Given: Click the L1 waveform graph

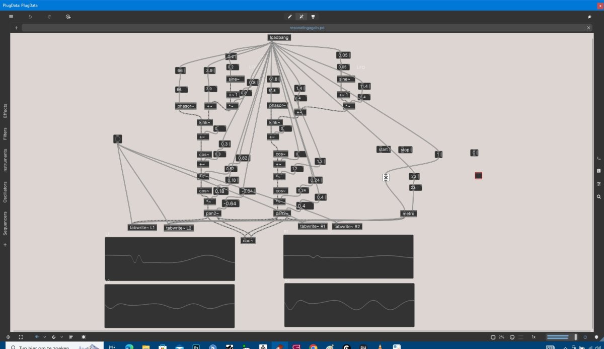Looking at the screenshot, I should (x=170, y=259).
